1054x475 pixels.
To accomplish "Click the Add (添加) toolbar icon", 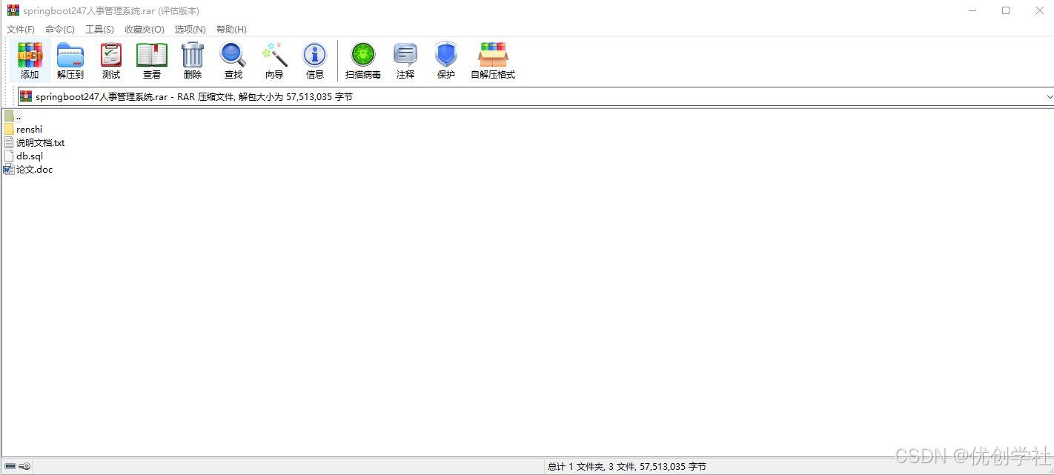I will pos(30,55).
